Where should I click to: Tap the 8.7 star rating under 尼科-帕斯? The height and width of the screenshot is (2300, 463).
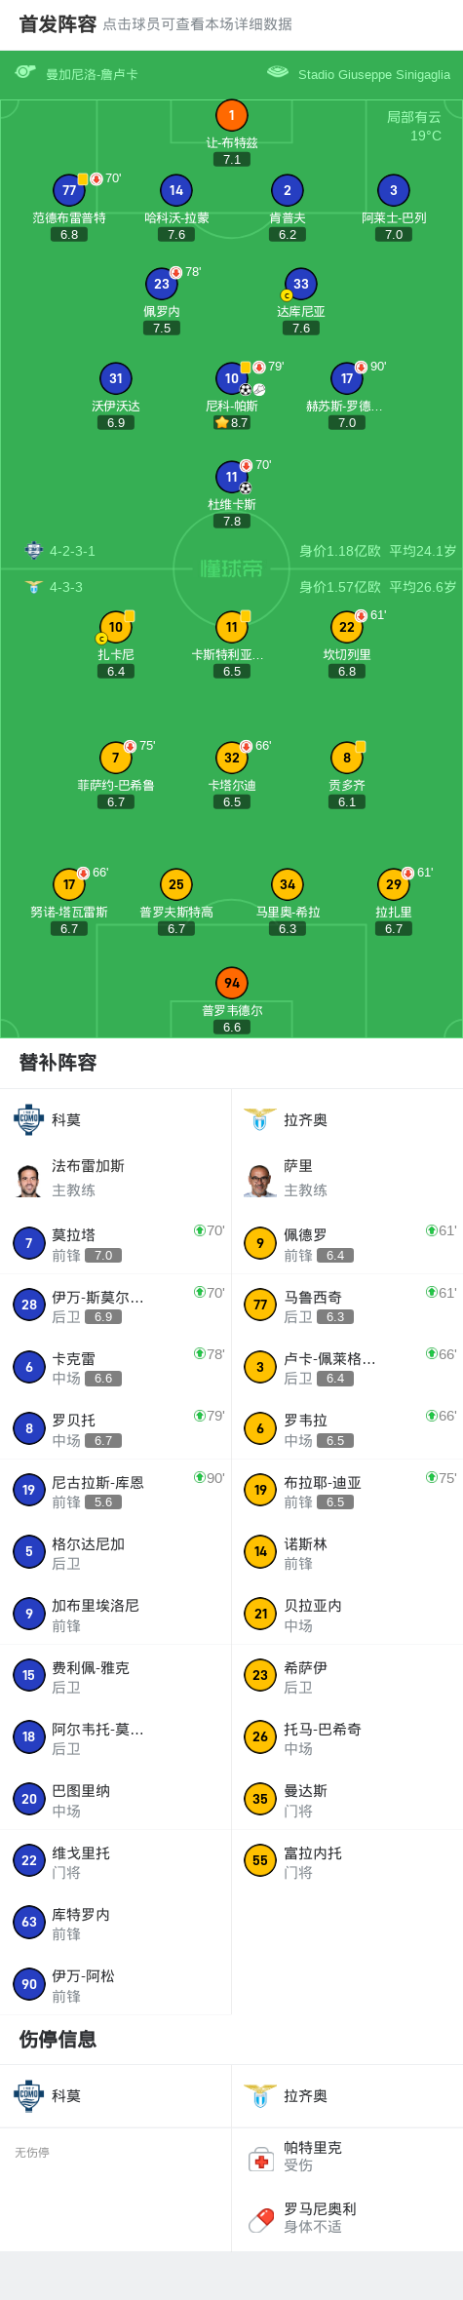[x=232, y=423]
